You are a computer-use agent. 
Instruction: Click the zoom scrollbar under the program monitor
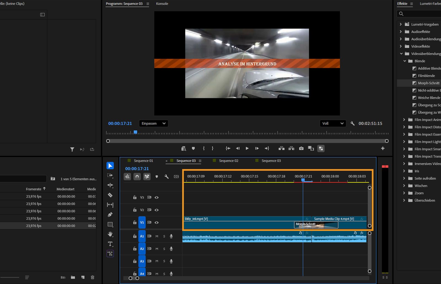247,141
